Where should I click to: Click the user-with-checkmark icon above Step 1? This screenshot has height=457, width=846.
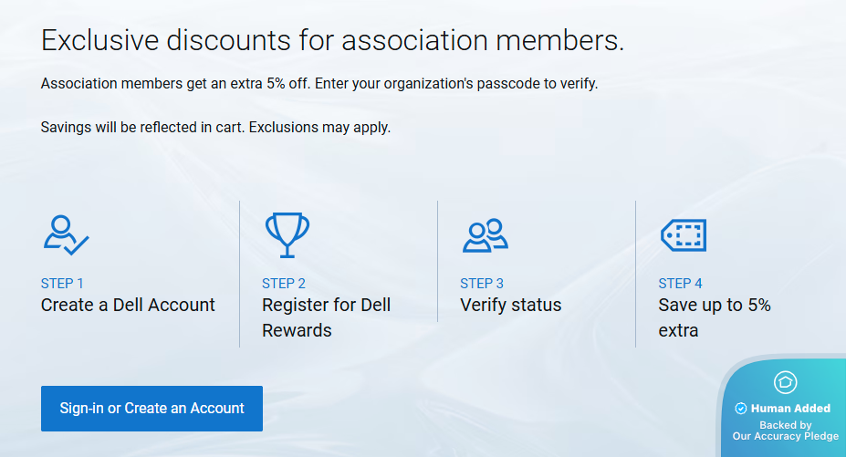click(x=66, y=234)
